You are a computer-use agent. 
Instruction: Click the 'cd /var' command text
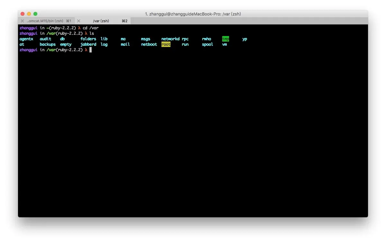pos(90,28)
